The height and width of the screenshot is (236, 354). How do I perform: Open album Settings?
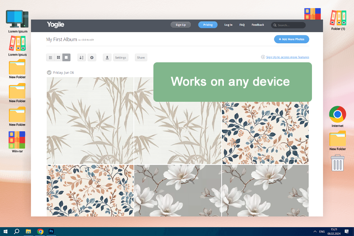pos(121,58)
